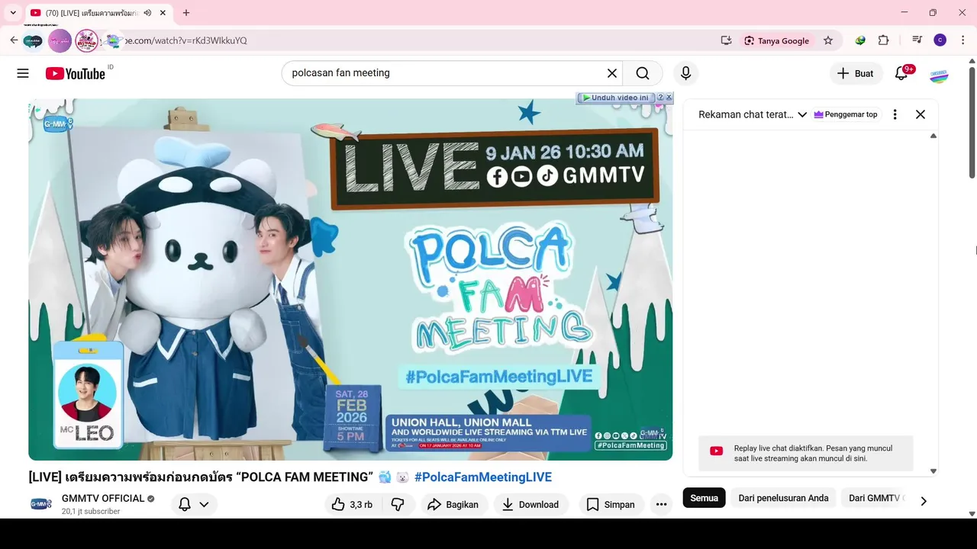This screenshot has height=549, width=977.
Task: Expand the subscription notification chevron
Action: pyautogui.click(x=204, y=504)
